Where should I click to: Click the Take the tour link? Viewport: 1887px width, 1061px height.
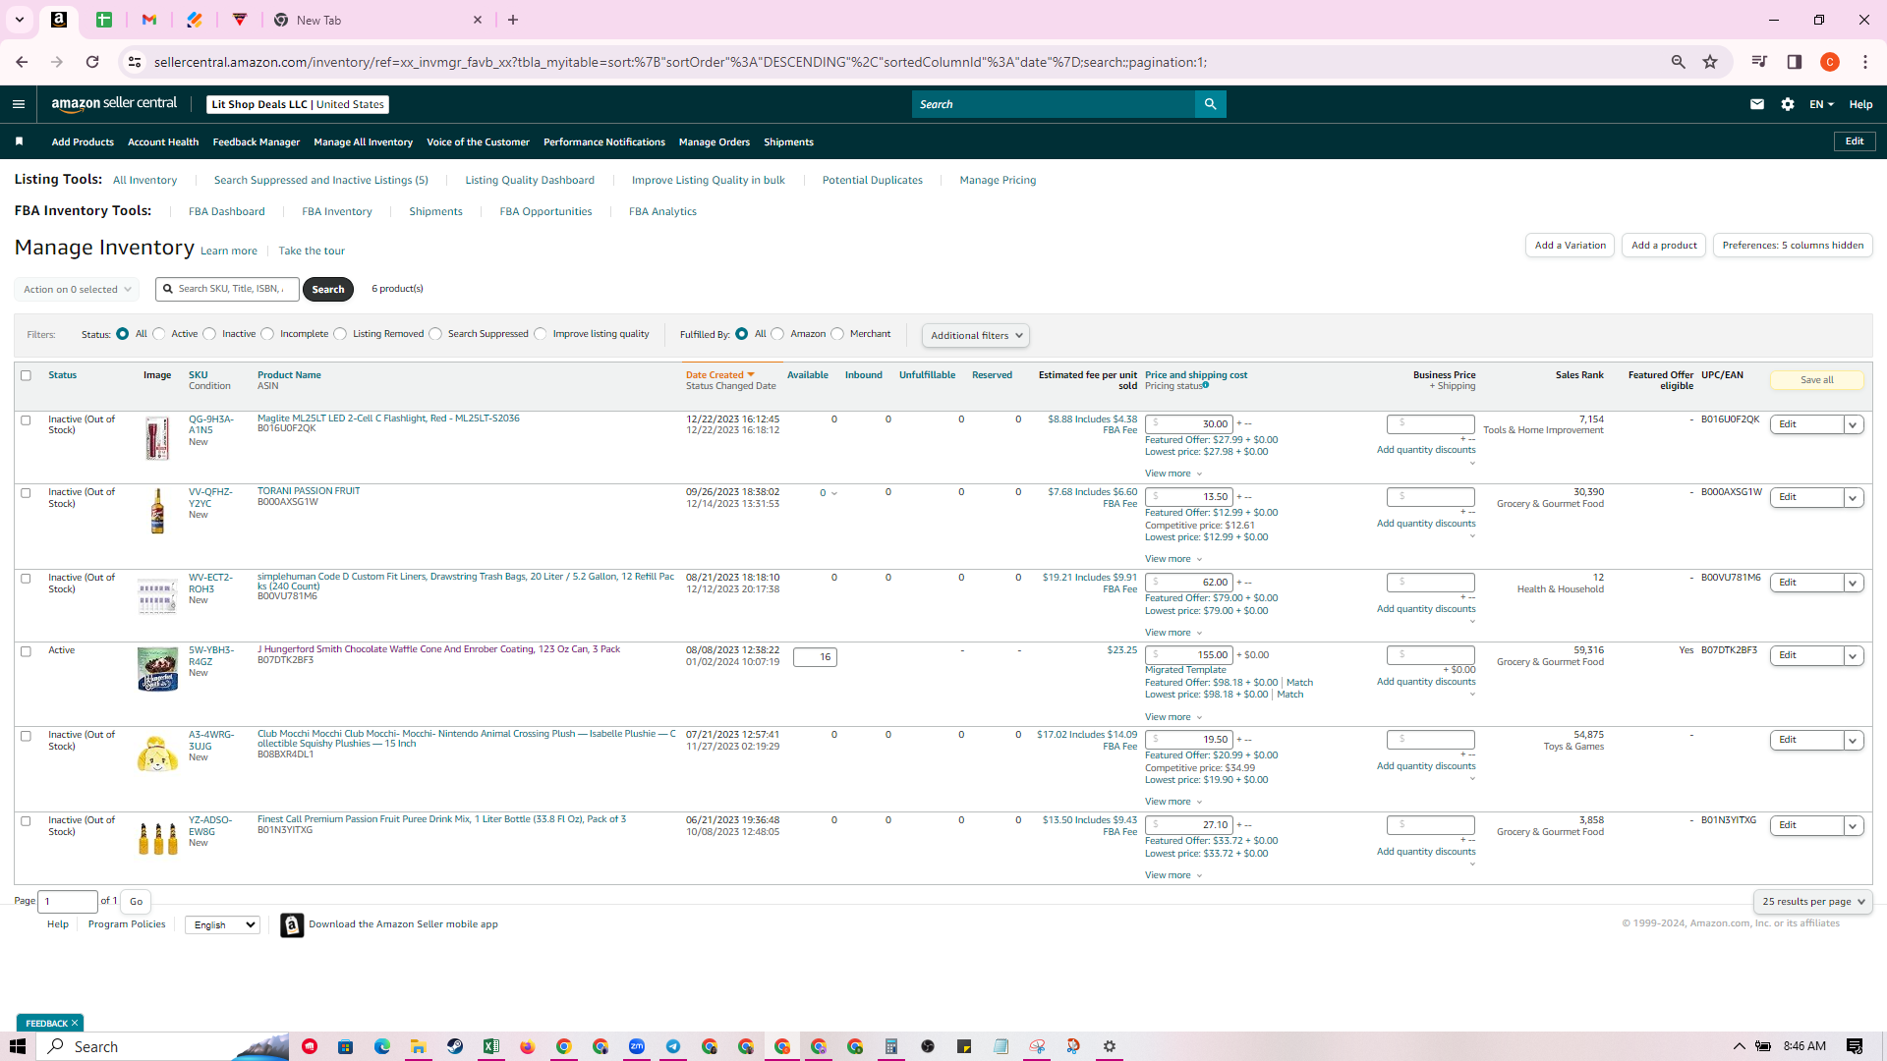(312, 251)
